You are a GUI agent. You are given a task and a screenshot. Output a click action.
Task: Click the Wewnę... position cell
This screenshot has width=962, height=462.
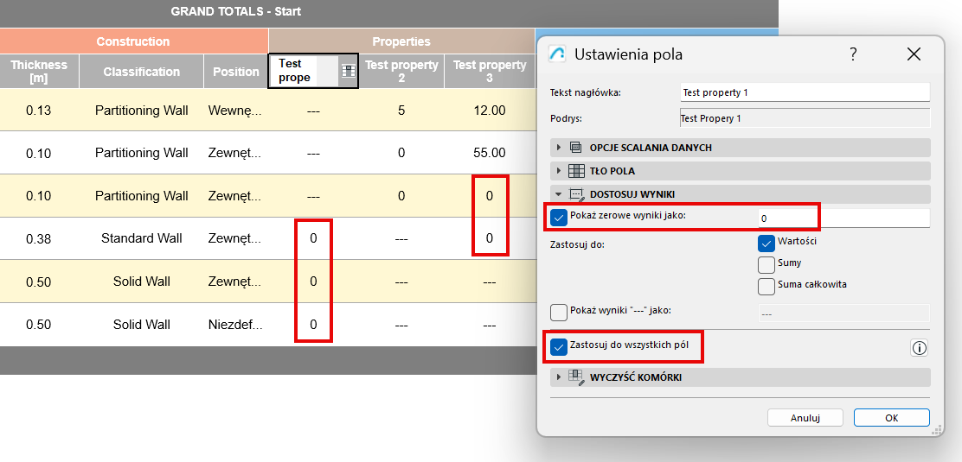(x=235, y=111)
